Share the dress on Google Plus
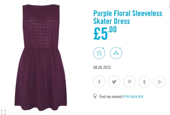170x115 pixels. [x=160, y=82]
